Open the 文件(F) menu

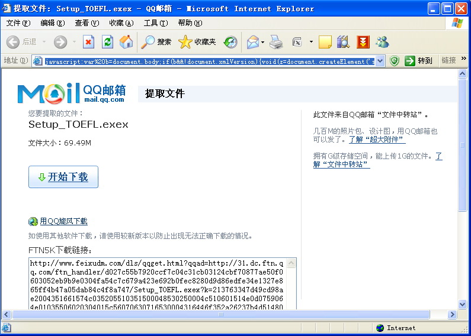coord(18,23)
